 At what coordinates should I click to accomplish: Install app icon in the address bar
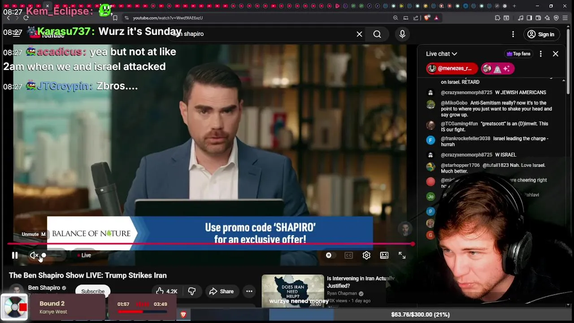(x=405, y=18)
